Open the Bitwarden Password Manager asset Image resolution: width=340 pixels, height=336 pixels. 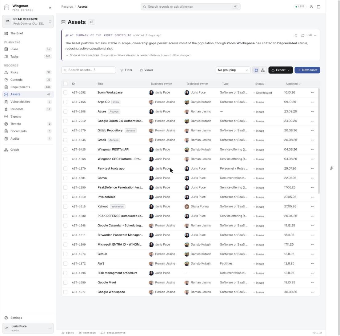tap(120, 235)
